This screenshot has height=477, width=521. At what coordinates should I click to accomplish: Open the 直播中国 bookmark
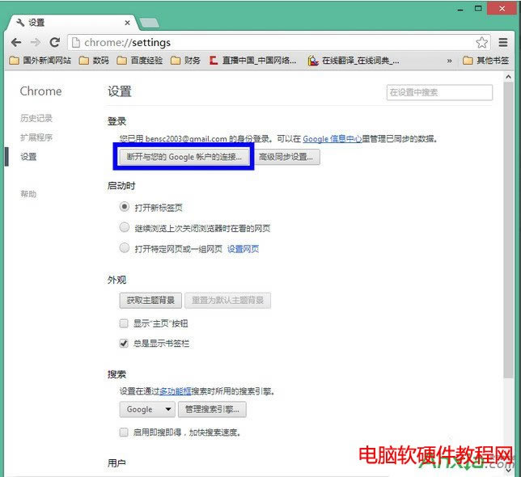point(252,61)
